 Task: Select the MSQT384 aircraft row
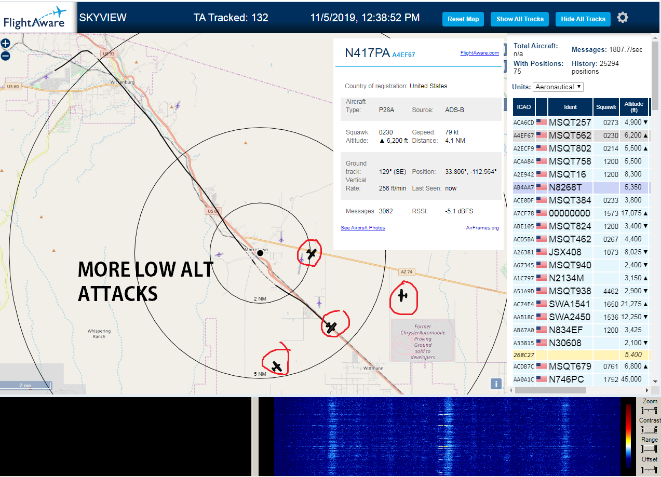point(581,200)
